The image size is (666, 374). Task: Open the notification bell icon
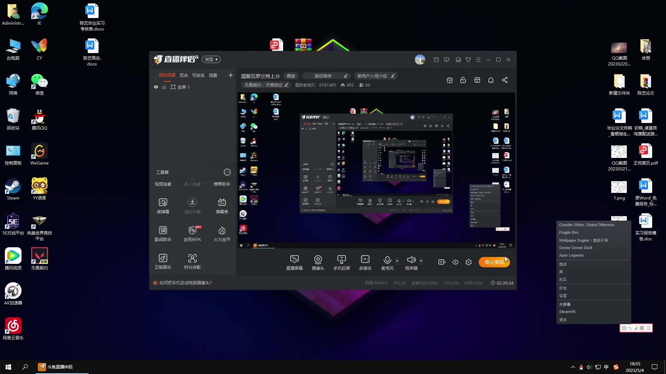[491, 80]
